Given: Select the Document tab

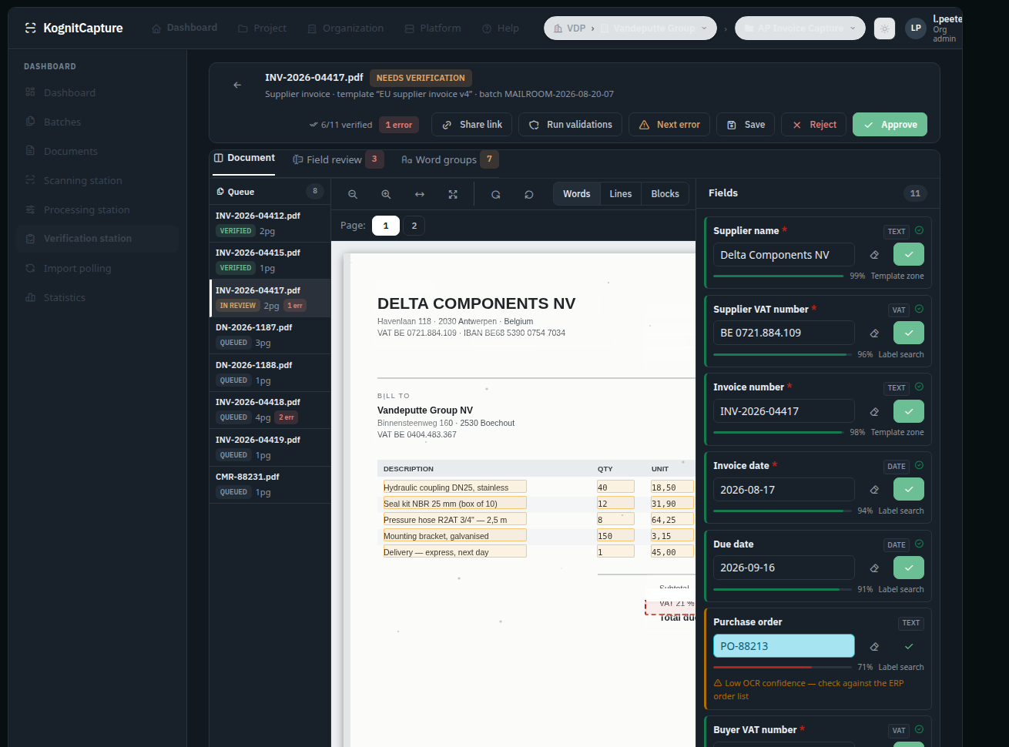Looking at the screenshot, I should (x=244, y=158).
